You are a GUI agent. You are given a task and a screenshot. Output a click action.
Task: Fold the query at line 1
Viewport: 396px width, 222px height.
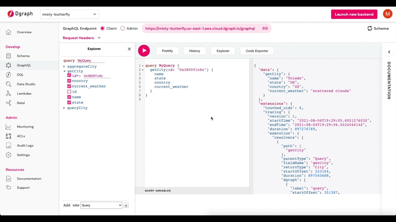[x=143, y=66]
